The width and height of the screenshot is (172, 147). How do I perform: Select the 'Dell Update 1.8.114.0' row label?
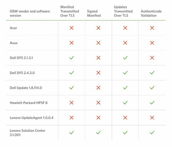coord(26,88)
